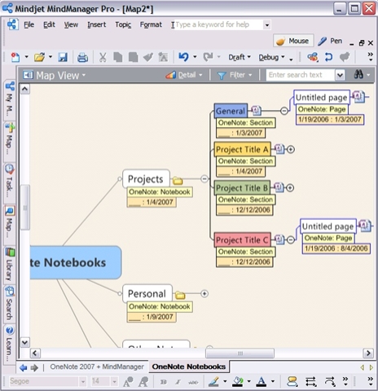Collapse the Project Title C branch

pyautogui.click(x=291, y=239)
